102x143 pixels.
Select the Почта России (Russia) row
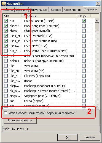pyautogui.click(x=47, y=21)
